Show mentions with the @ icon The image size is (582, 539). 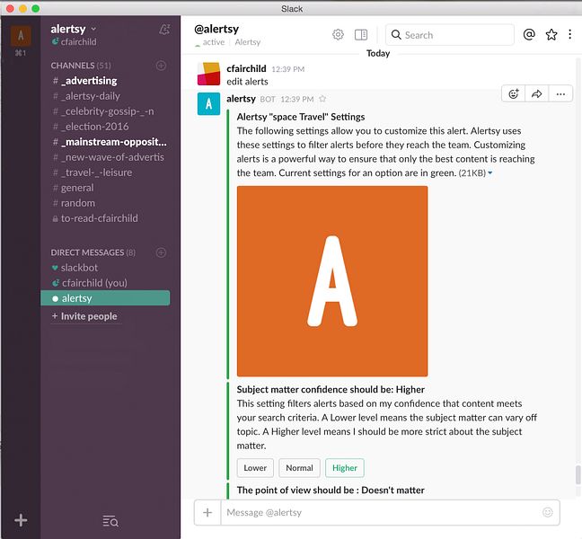pos(529,34)
